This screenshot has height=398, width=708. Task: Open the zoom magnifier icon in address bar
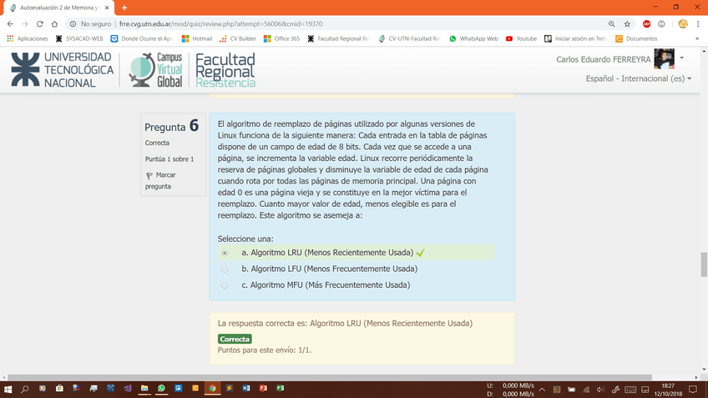(x=612, y=24)
